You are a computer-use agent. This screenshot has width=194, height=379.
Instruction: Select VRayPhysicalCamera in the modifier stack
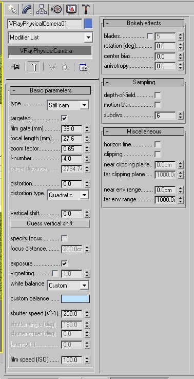click(50, 51)
